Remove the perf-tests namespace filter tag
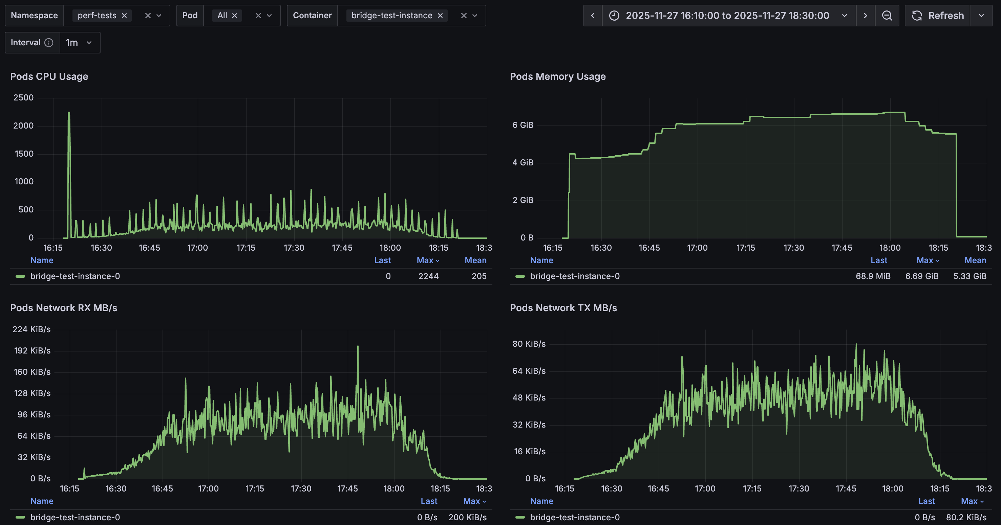 click(x=124, y=16)
